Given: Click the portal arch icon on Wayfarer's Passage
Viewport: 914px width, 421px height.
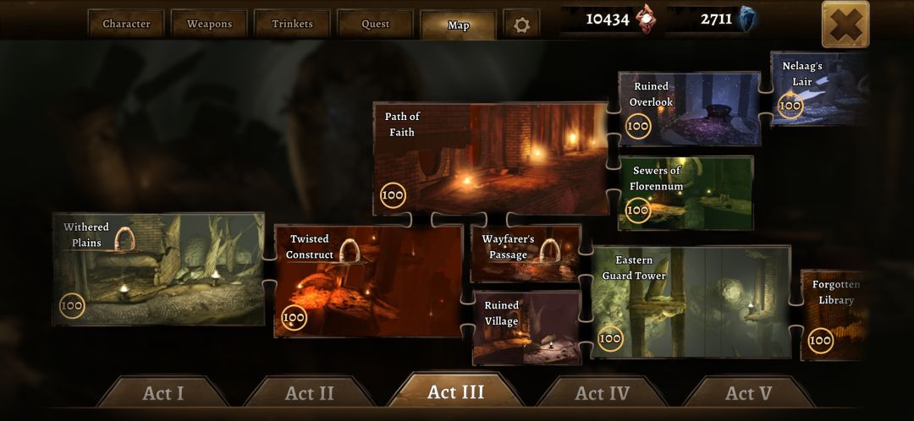Looking at the screenshot, I should tap(550, 251).
